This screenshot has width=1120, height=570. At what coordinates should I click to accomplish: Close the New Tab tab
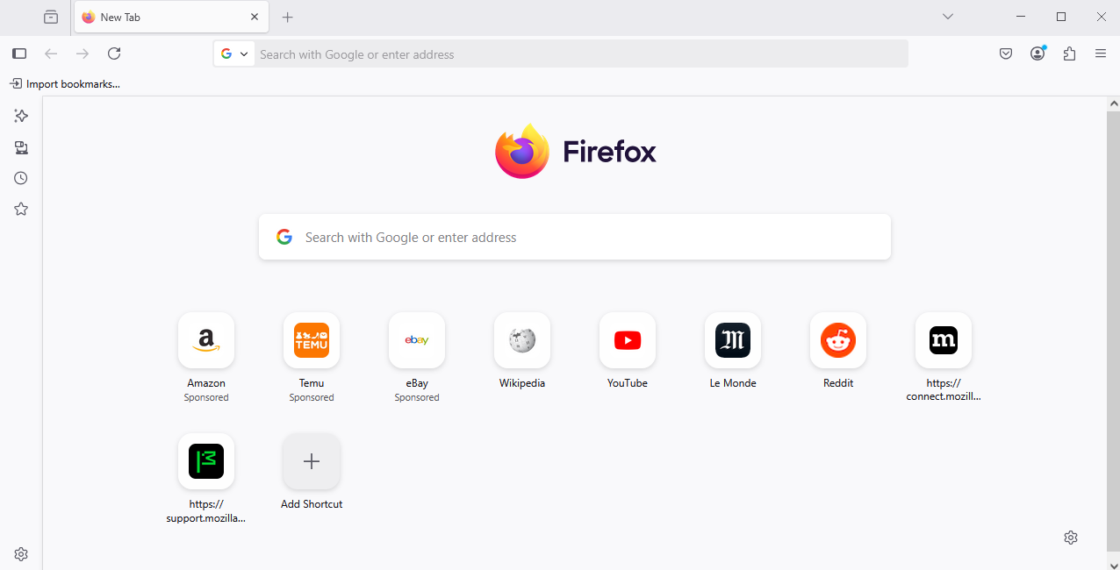tap(255, 18)
